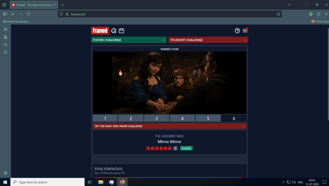
Task: Open the help question mark icon
Action: pos(237,31)
